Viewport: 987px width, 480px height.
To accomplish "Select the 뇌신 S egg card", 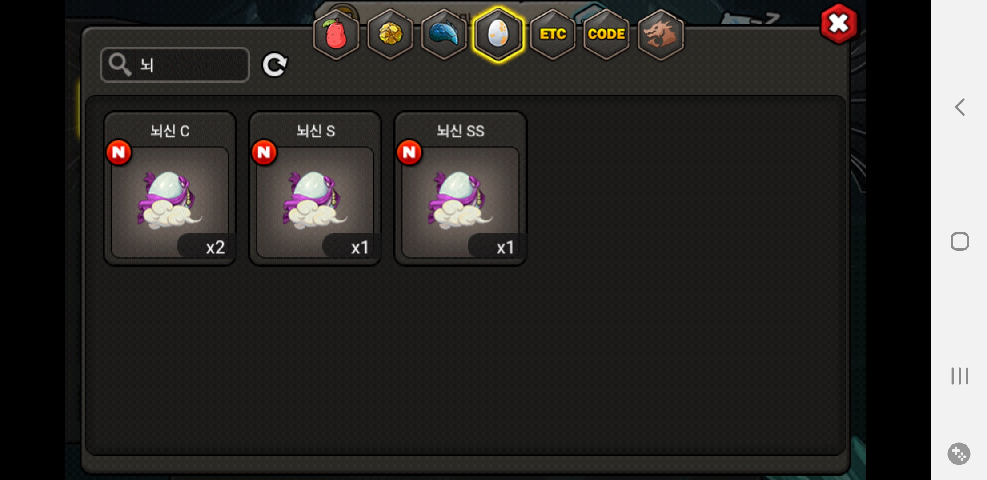I will 315,188.
